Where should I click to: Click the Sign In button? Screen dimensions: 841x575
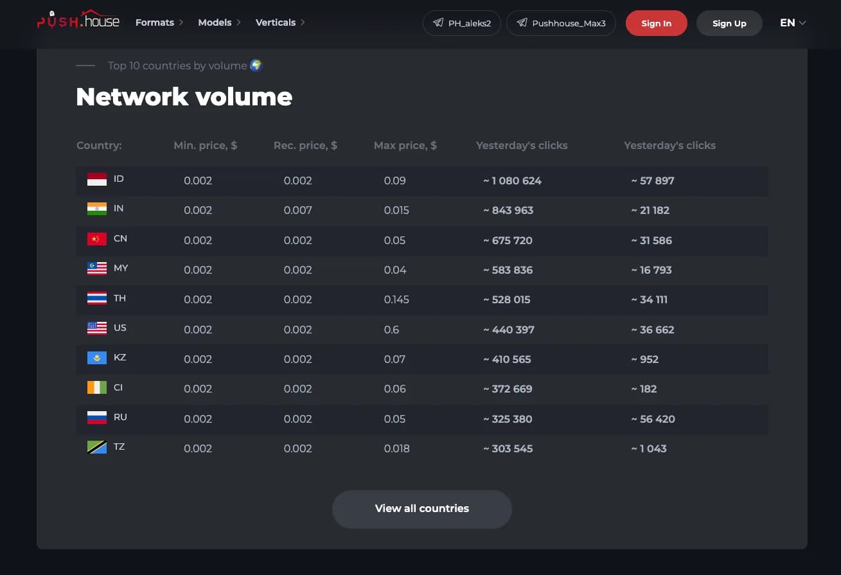click(657, 23)
